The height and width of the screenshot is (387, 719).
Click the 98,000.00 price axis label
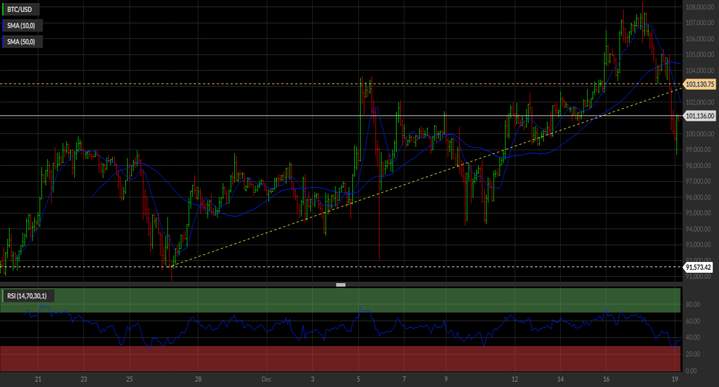tap(699, 166)
